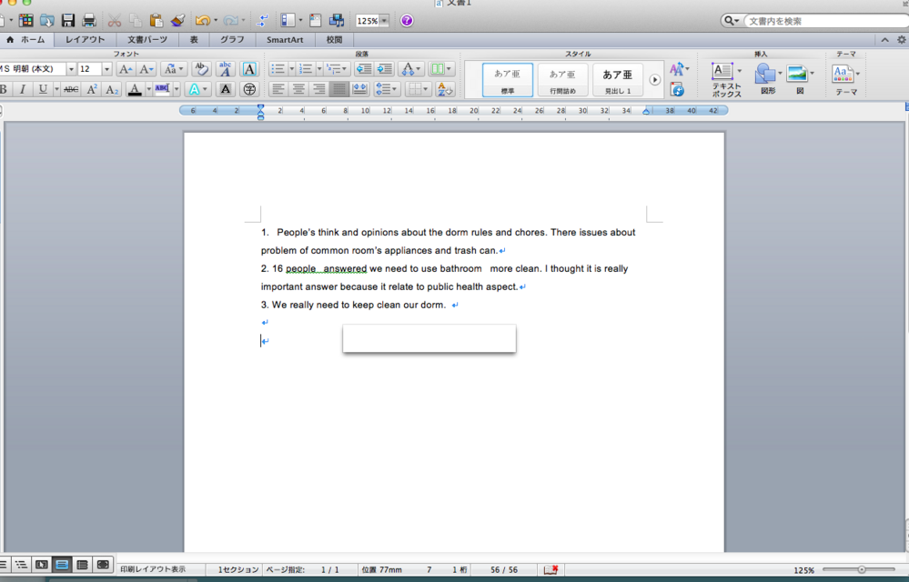Switch to the ホーム tab
909x582 pixels.
point(26,39)
